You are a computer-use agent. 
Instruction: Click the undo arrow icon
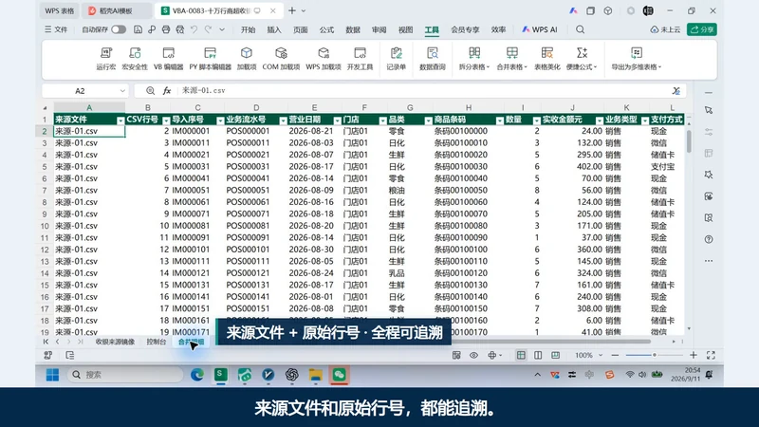tap(194, 29)
